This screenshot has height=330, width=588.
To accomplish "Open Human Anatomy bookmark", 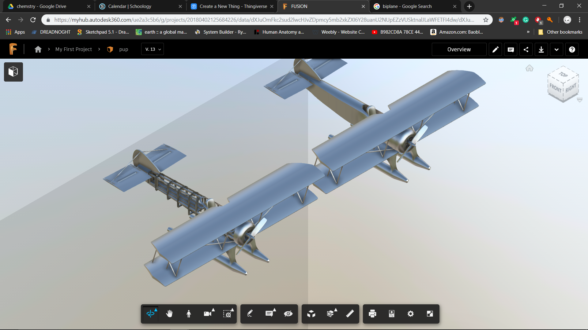I will click(x=279, y=32).
